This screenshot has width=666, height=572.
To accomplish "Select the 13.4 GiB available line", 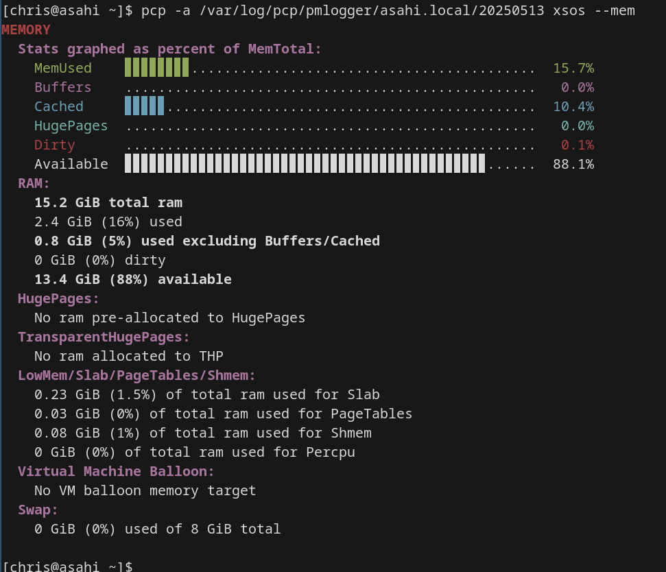I will tap(132, 279).
